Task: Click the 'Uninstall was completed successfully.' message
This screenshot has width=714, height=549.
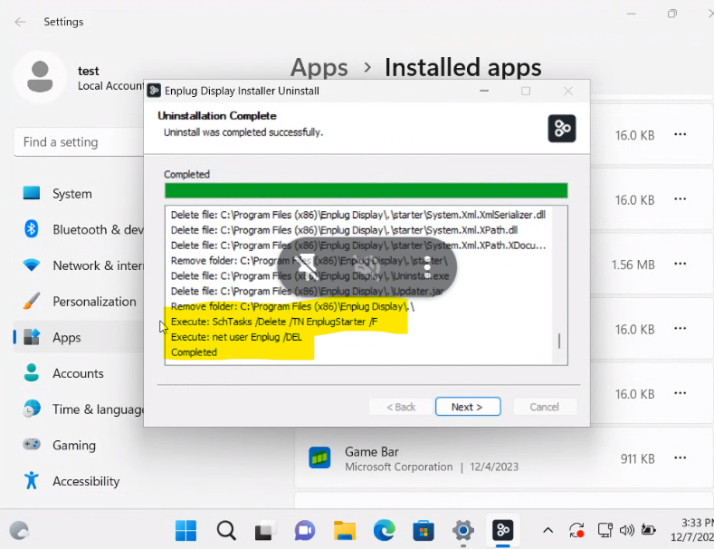Action: [x=243, y=132]
